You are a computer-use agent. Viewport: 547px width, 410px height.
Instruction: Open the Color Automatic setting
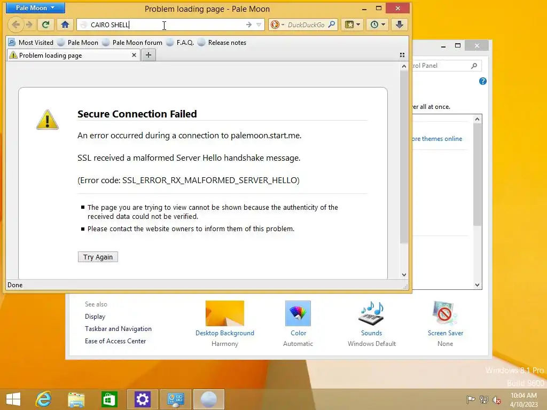(x=298, y=324)
